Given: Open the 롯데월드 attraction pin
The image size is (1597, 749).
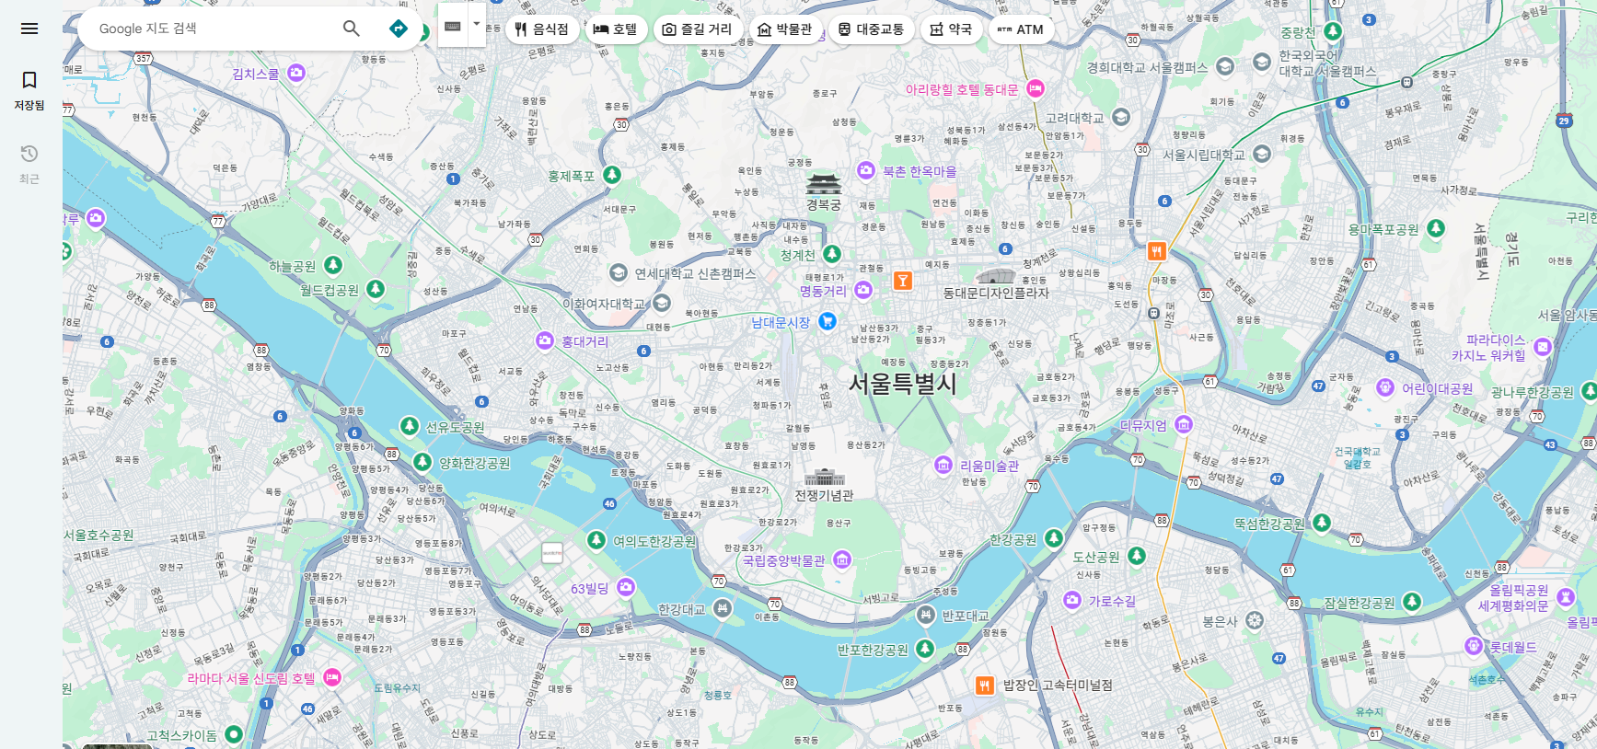Looking at the screenshot, I should coord(1474,646).
